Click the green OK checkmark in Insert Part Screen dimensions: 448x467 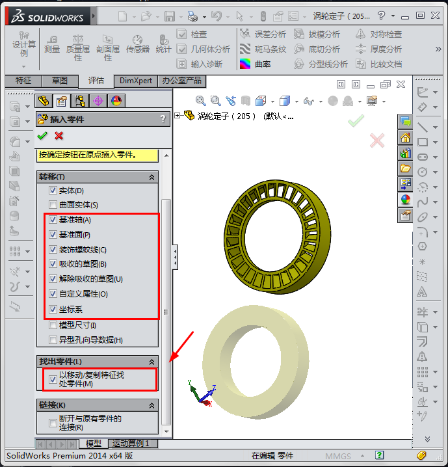[x=42, y=135]
